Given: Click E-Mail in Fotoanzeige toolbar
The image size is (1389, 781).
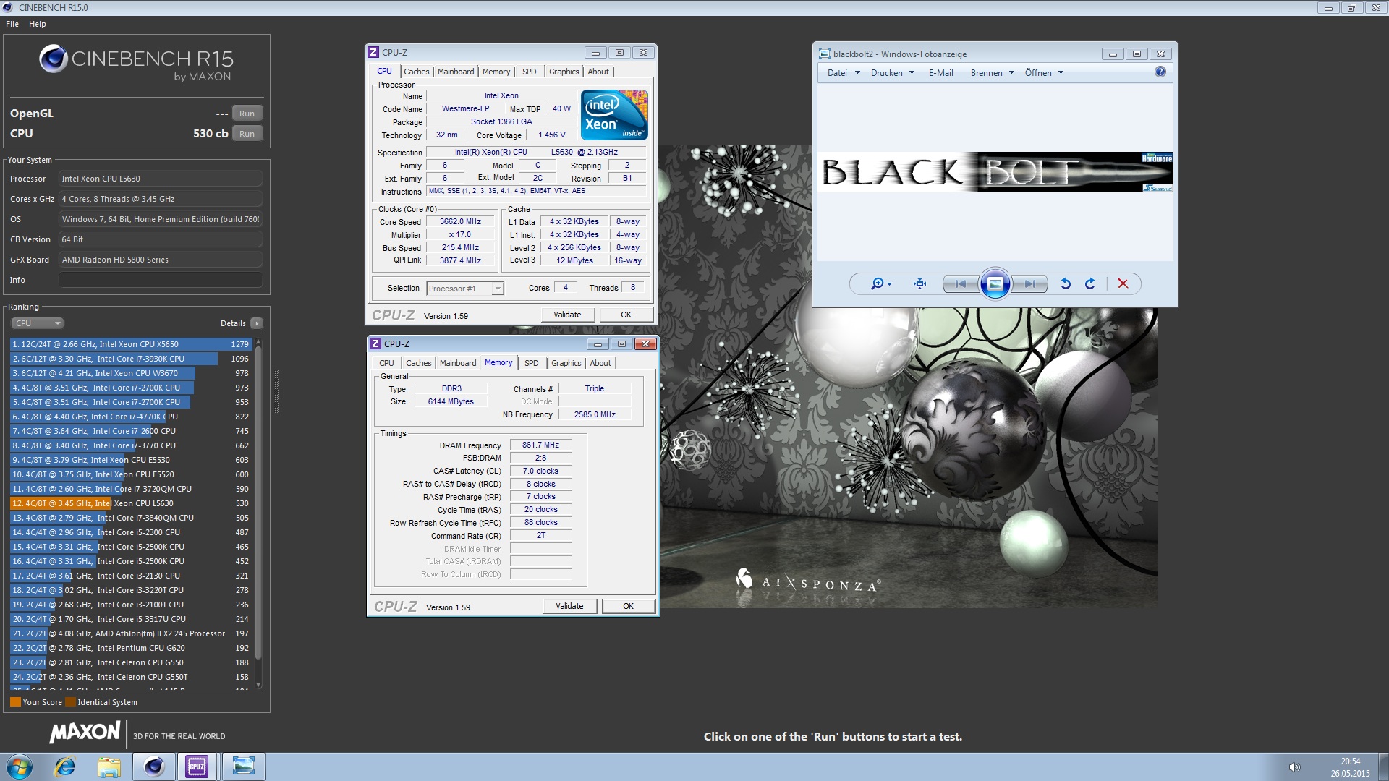Looking at the screenshot, I should click(x=940, y=73).
